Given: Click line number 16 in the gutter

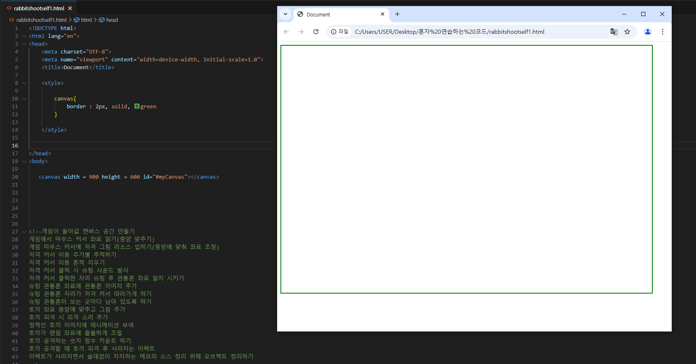Looking at the screenshot, I should (x=15, y=146).
